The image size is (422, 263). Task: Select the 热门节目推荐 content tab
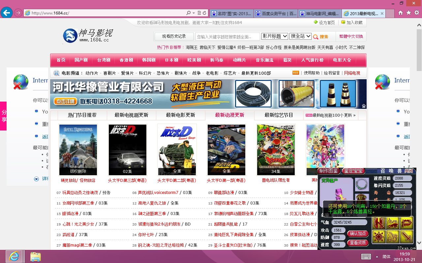(x=82, y=115)
